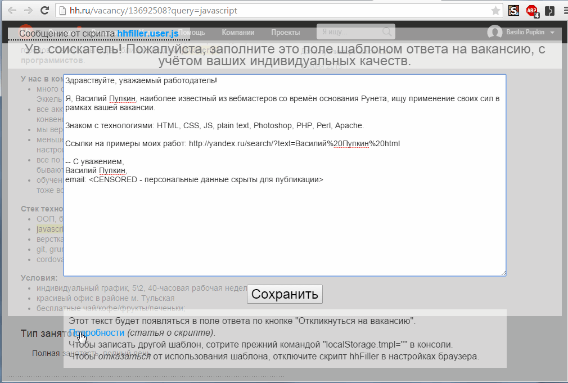Open the Adblock Plus extension icon
568x383 pixels.
pyautogui.click(x=532, y=11)
